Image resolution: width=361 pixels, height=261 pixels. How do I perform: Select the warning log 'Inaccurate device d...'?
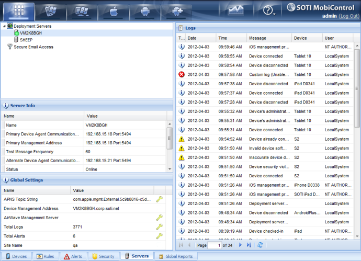(265, 157)
